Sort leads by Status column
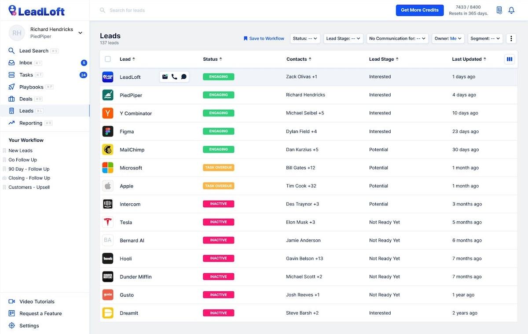Image resolution: width=528 pixels, height=334 pixels. (x=213, y=59)
